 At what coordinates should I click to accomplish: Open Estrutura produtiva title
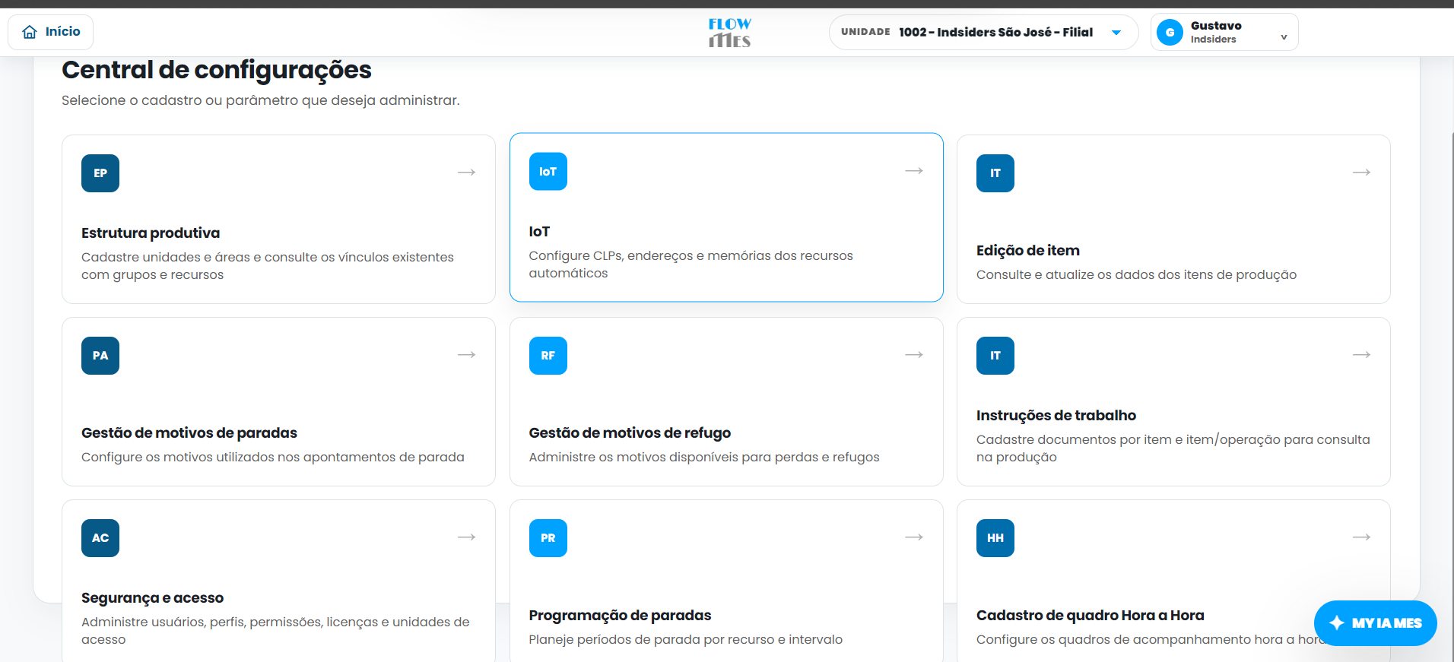(x=151, y=233)
